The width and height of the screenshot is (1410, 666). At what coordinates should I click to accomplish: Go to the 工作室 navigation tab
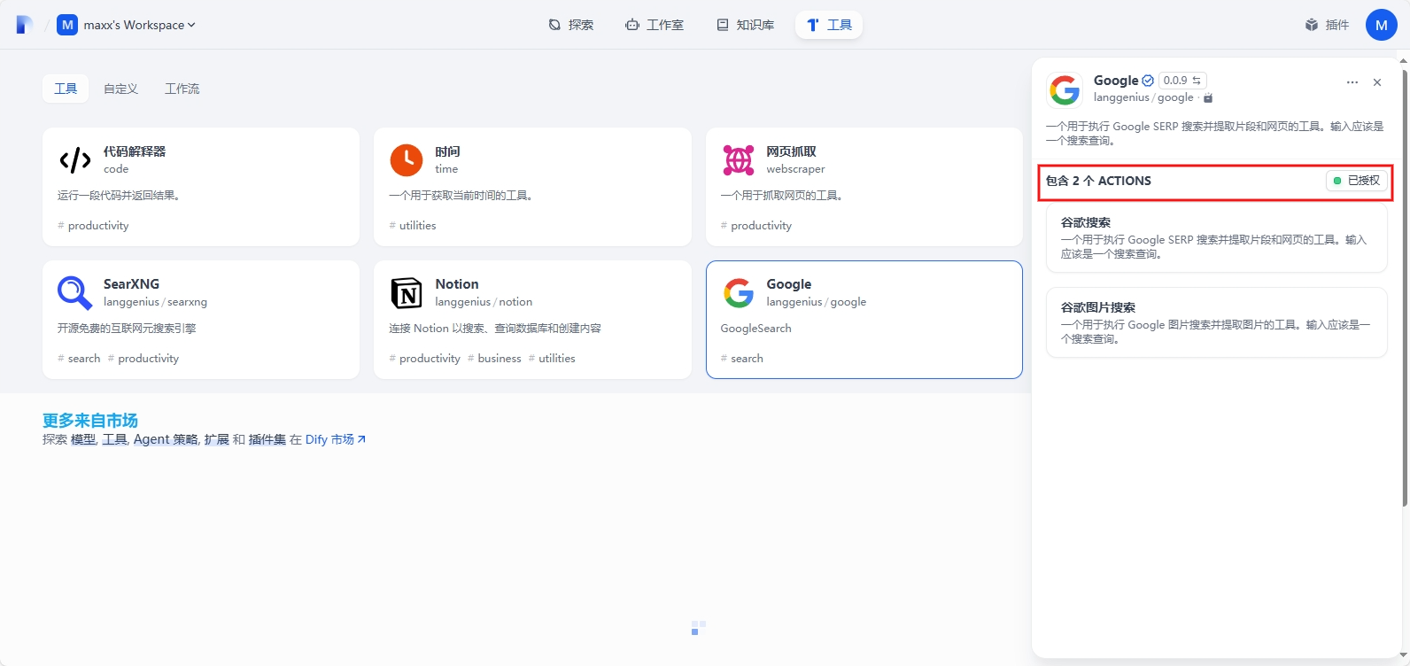click(x=655, y=25)
